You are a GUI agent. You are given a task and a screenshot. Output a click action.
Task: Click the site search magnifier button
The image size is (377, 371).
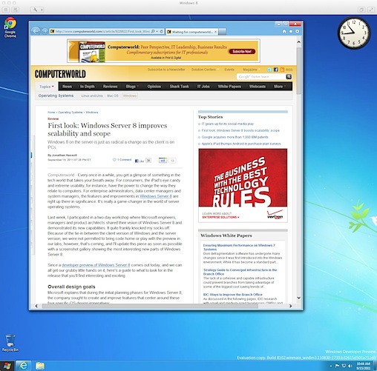tap(289, 77)
